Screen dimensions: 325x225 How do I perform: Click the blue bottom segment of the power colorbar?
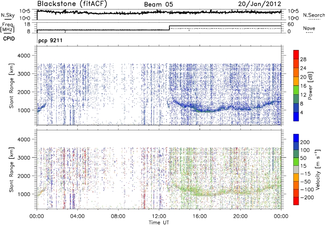296,117
